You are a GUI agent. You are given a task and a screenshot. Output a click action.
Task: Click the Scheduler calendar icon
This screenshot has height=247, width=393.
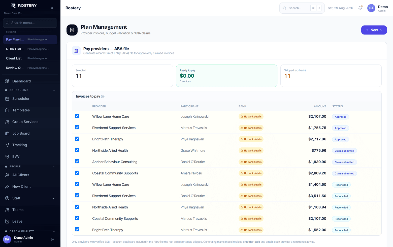(x=7, y=99)
